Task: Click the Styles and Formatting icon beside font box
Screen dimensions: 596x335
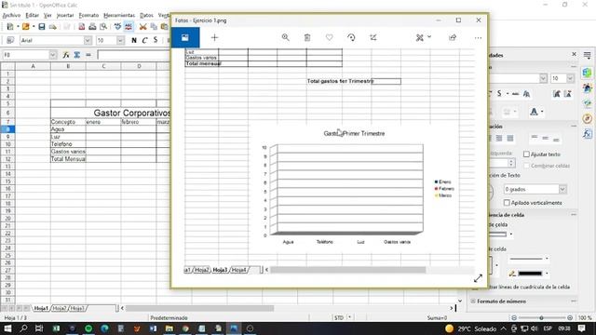Action: 10,40
